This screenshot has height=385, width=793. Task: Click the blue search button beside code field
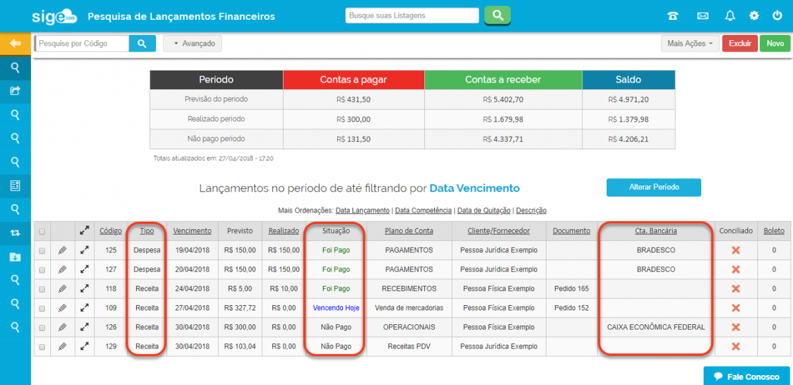point(142,44)
